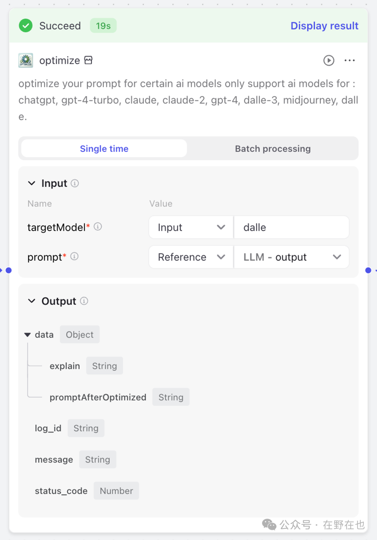Viewport: 377px width, 540px height.
Task: Collapse the Input section chevron
Action: coord(31,183)
